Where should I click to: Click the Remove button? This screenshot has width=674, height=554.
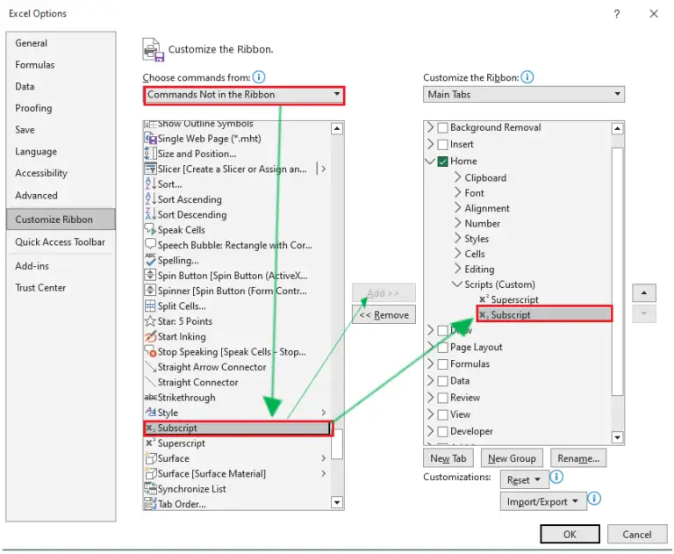[x=384, y=315]
